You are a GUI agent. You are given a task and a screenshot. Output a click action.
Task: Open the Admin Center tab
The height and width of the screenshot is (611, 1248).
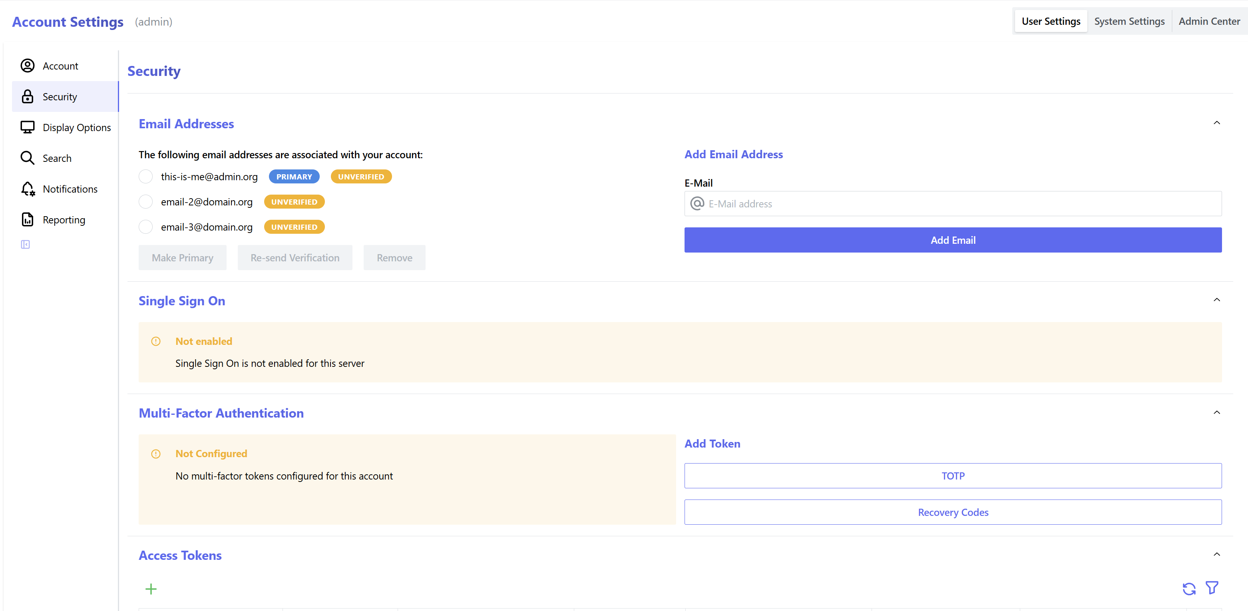(x=1209, y=21)
